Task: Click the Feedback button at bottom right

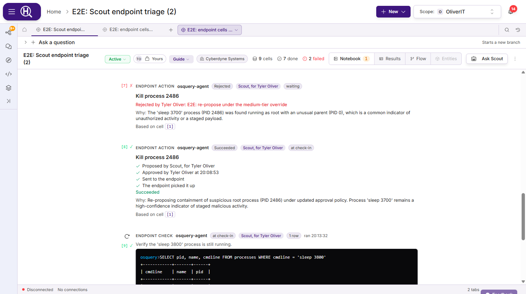Action: pyautogui.click(x=499, y=292)
